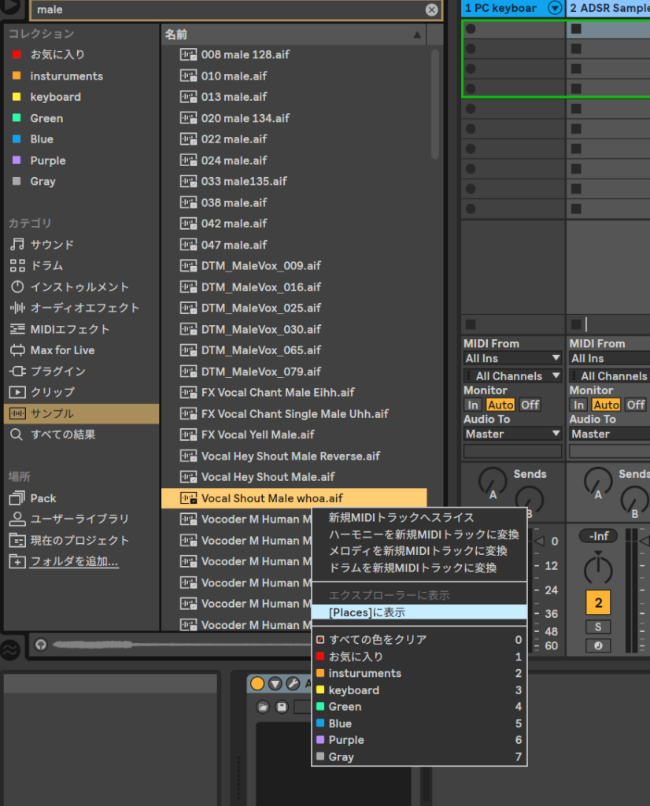Toggle the preview headphone button
The width and height of the screenshot is (650, 806).
click(x=42, y=644)
